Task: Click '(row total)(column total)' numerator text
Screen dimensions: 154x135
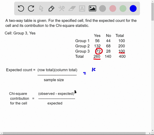Action: (57, 70)
